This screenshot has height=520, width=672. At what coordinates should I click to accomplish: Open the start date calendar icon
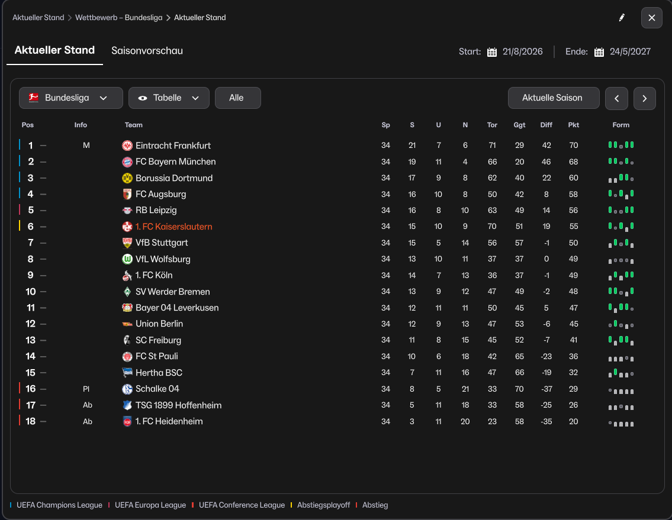492,52
